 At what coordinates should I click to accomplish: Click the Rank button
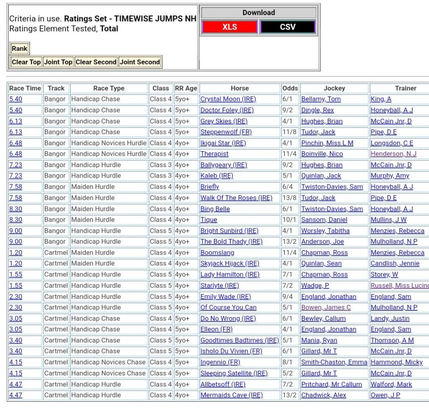coord(19,49)
